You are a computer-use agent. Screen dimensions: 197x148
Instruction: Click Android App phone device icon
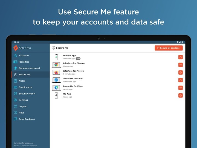(56, 57)
